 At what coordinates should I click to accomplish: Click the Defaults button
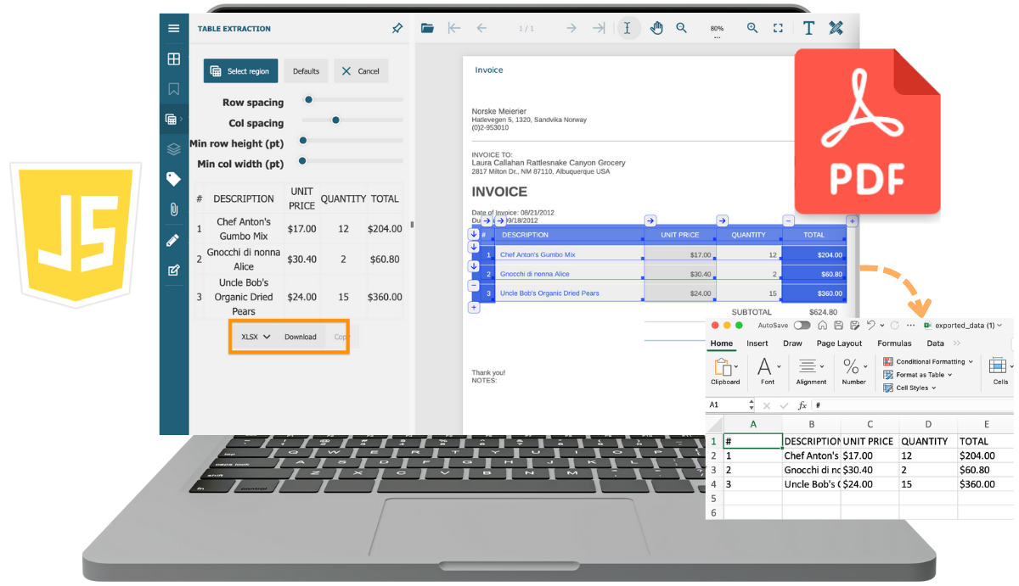(306, 71)
